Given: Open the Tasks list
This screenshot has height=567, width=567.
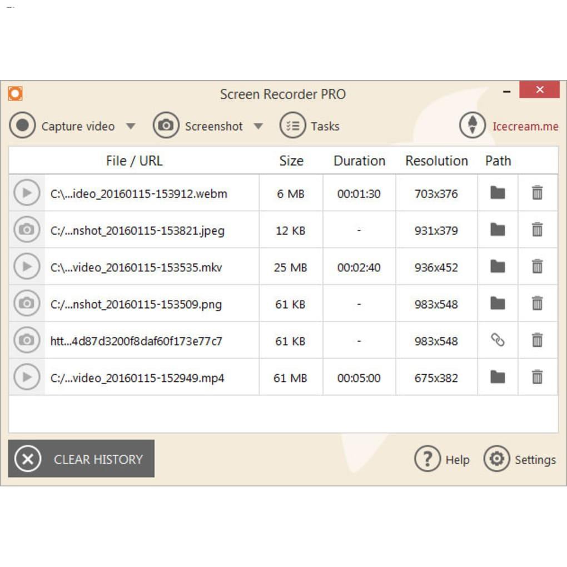Looking at the screenshot, I should click(310, 126).
